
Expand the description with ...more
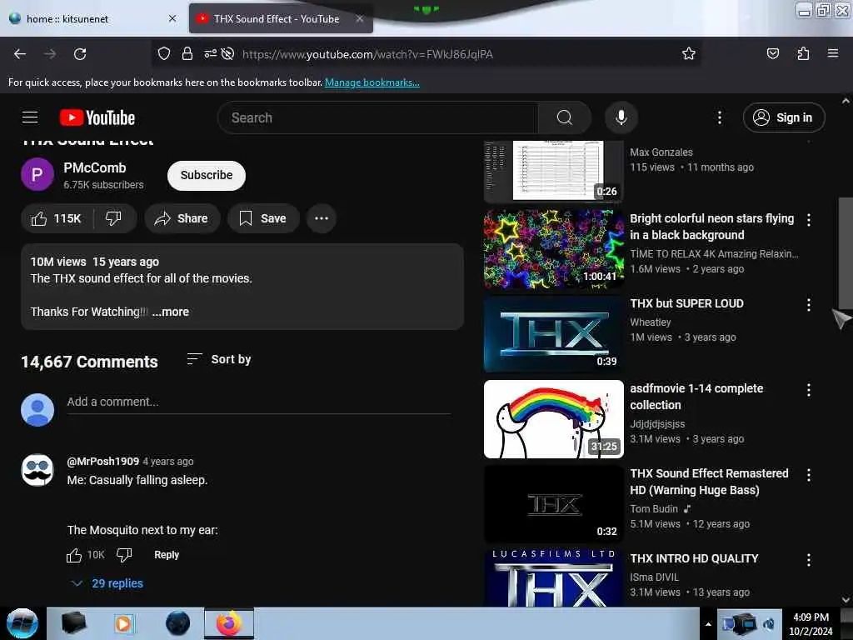tap(171, 312)
